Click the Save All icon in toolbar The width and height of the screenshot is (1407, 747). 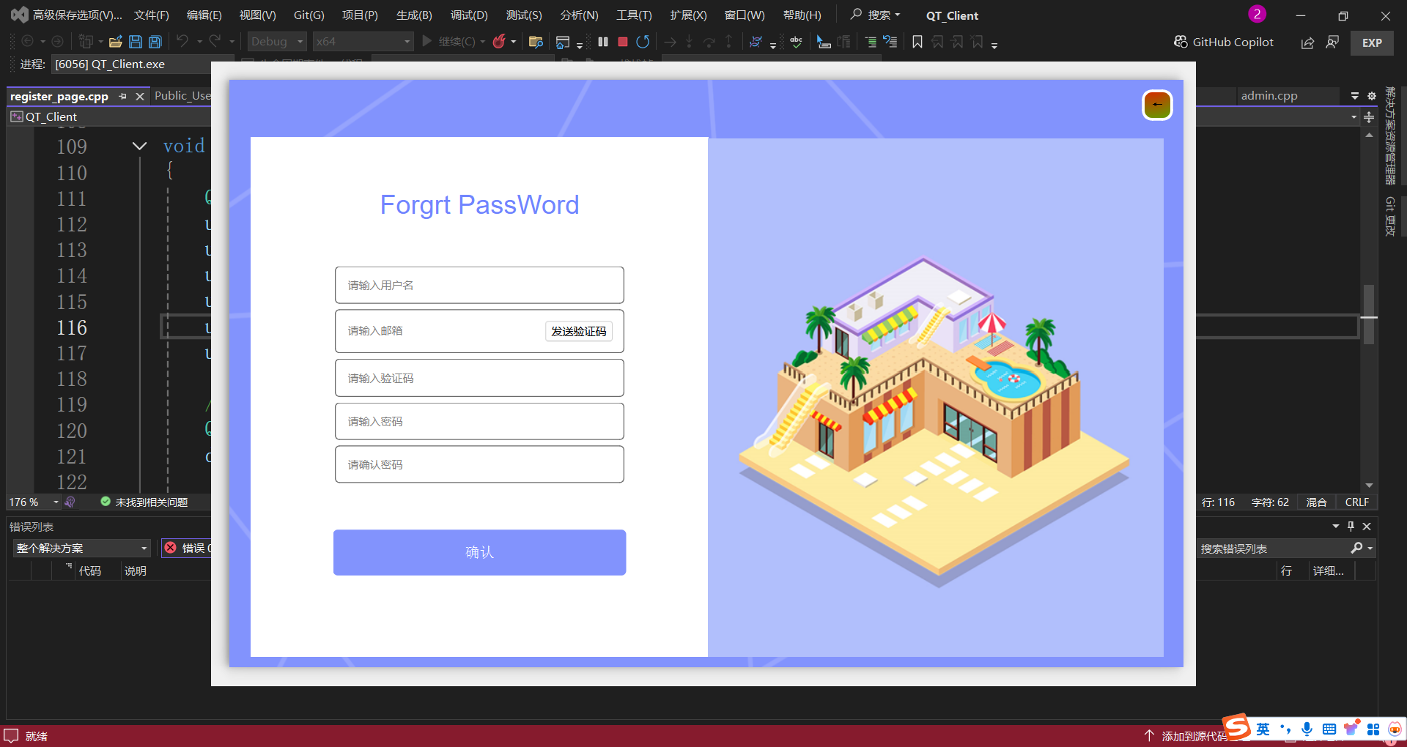pos(155,42)
